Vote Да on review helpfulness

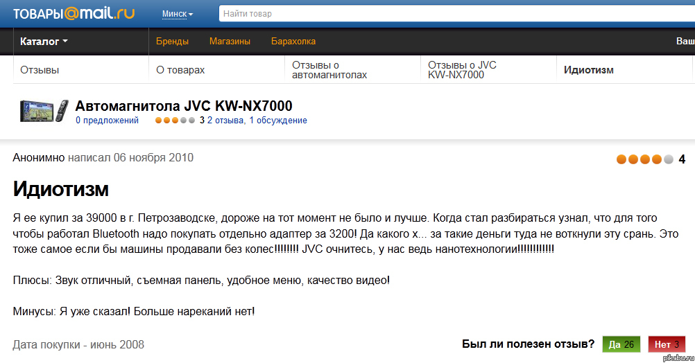pyautogui.click(x=621, y=344)
